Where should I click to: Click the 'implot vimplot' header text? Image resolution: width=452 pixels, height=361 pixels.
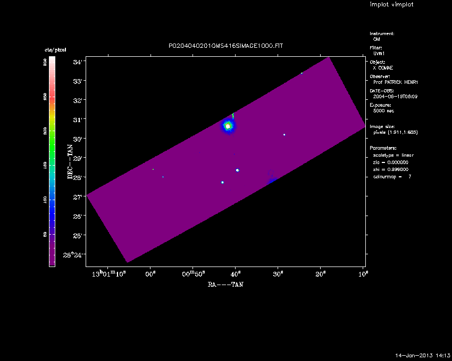coord(391,5)
